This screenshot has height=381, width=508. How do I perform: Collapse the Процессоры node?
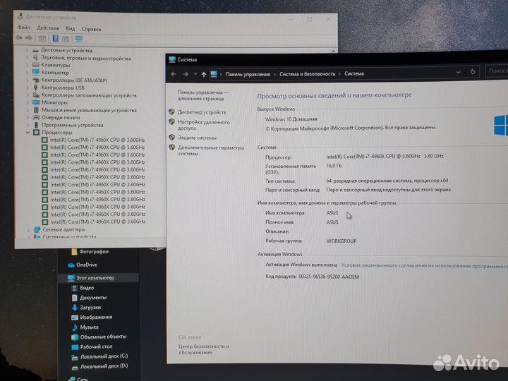tap(28, 133)
